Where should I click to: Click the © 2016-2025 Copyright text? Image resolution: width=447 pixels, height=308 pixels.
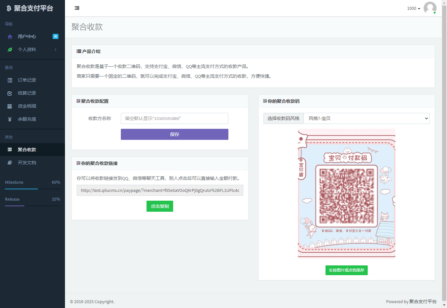[x=92, y=302]
